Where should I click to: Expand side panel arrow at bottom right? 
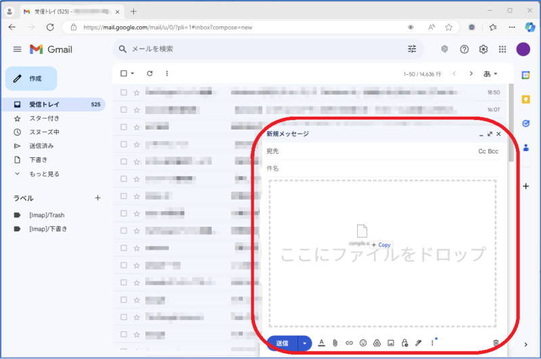pyautogui.click(x=526, y=345)
